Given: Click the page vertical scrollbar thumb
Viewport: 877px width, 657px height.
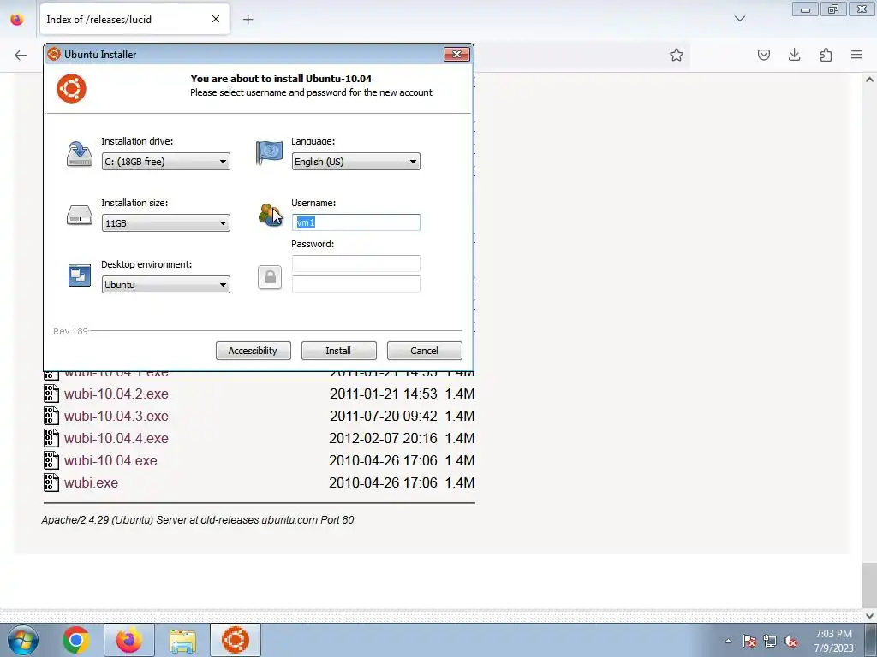Looking at the screenshot, I should tap(869, 585).
